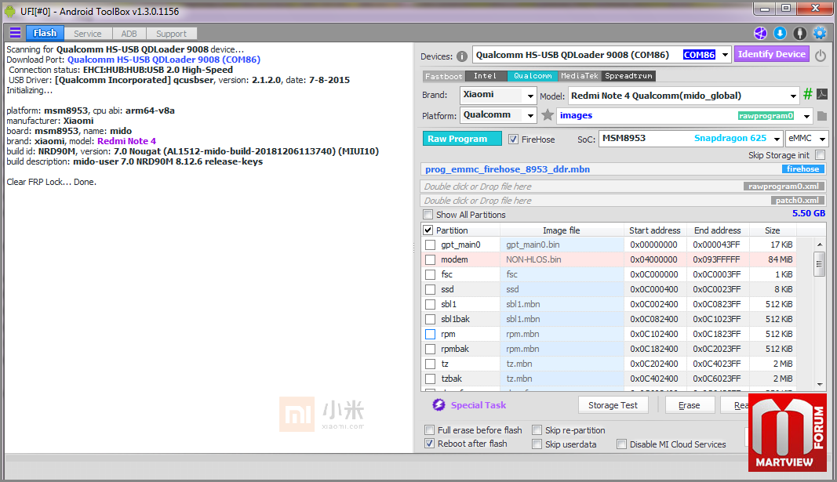Screen dimensions: 837x482
Task: Click the blue download updates icon
Action: [780, 33]
